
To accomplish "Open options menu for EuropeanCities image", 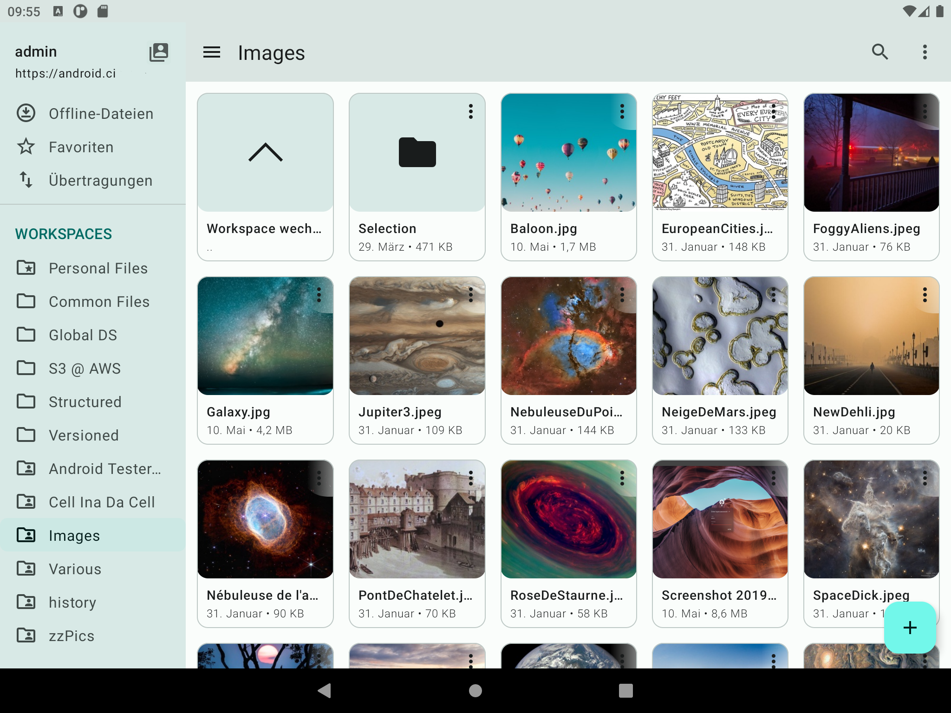I will (x=774, y=111).
